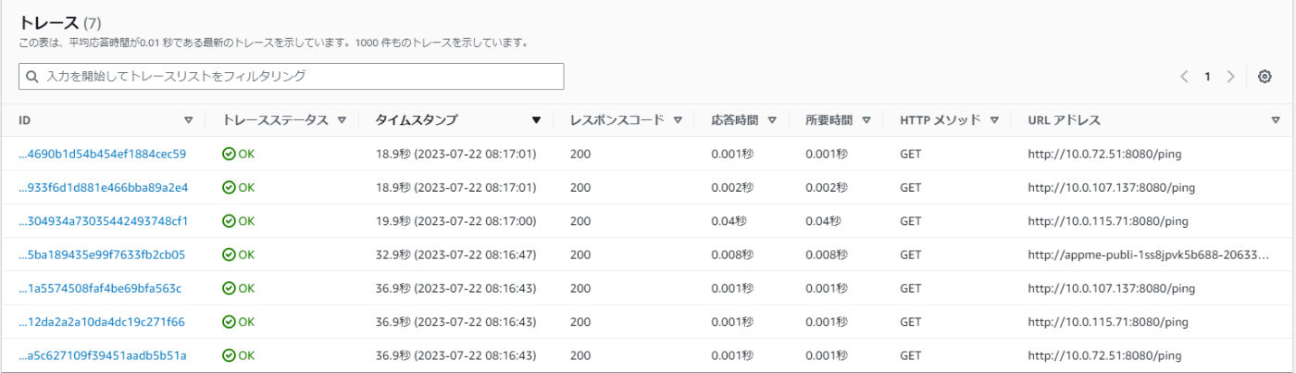Focus the trace list filter field

pyautogui.click(x=291, y=76)
